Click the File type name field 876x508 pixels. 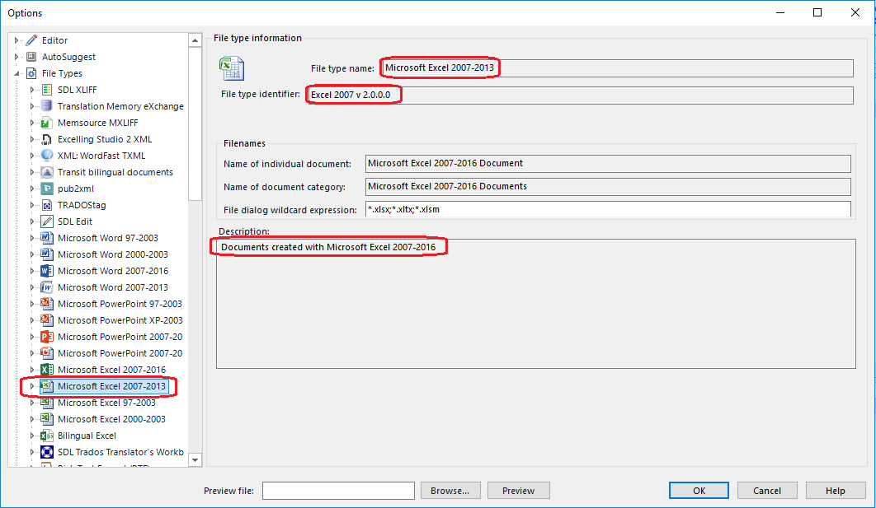point(617,68)
